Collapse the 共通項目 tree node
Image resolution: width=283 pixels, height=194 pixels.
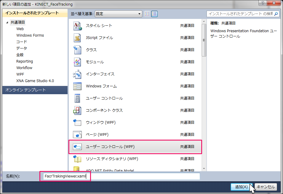tap(7, 22)
